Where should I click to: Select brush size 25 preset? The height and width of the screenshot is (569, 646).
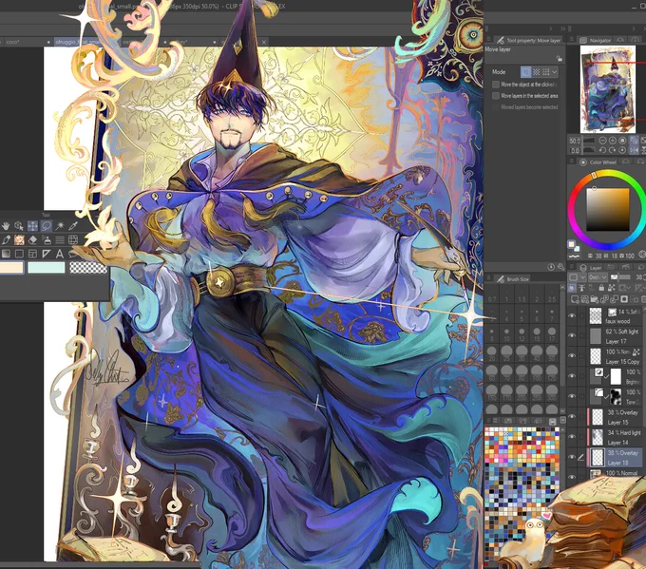(506, 353)
